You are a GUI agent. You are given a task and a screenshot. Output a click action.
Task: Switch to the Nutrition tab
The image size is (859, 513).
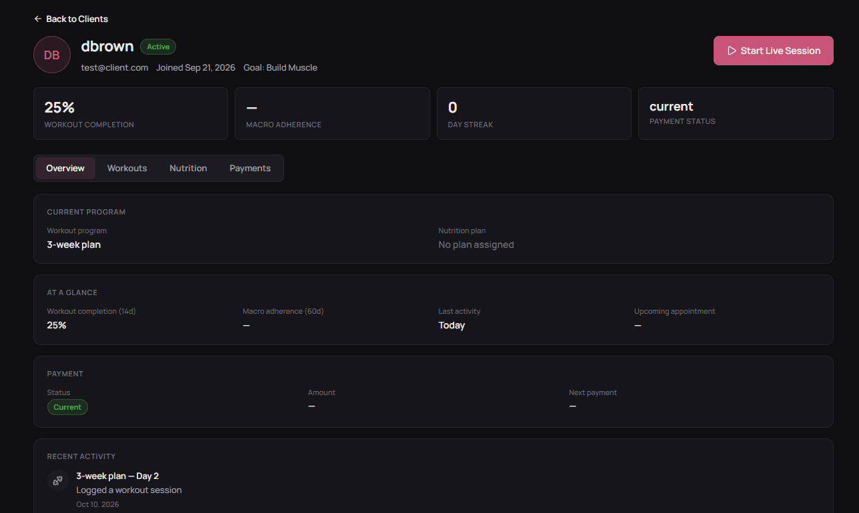[188, 168]
